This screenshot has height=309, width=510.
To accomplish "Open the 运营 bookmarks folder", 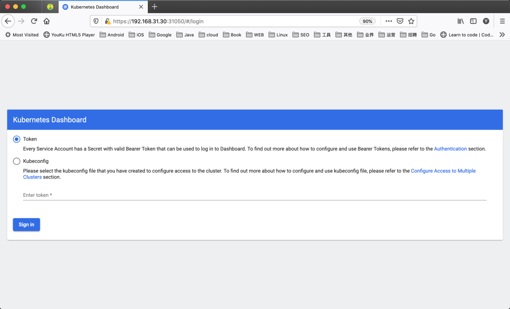I will [387, 35].
